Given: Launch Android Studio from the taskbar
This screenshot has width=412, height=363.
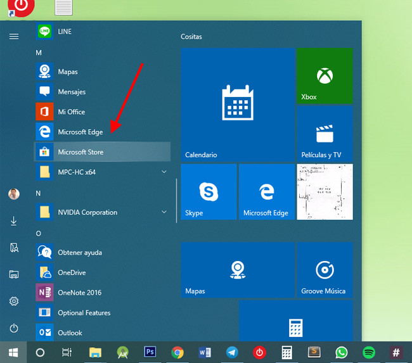Looking at the screenshot, I should pyautogui.click(x=122, y=352).
